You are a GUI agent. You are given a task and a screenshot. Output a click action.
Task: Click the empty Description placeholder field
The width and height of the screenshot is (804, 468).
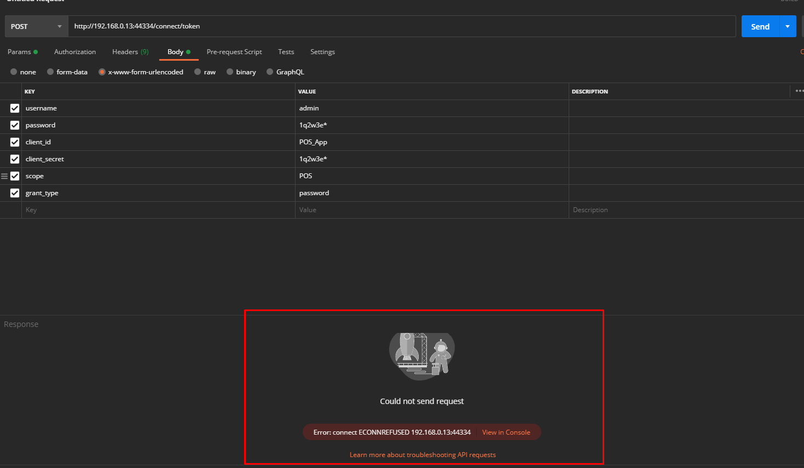coord(686,210)
